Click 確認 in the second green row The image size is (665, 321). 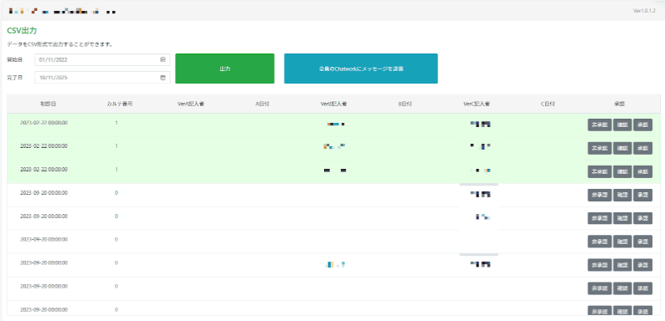point(622,148)
